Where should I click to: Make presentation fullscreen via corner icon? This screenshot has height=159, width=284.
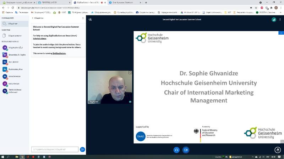pyautogui.click(x=282, y=142)
